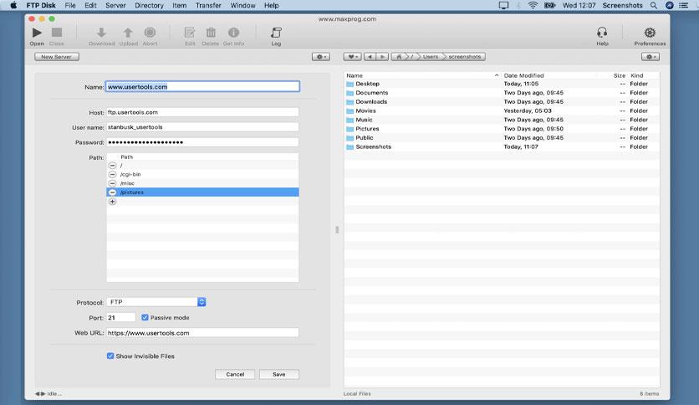Screen dimensions: 699x405
Task: Click the battery status icon
Action: pos(549,5)
